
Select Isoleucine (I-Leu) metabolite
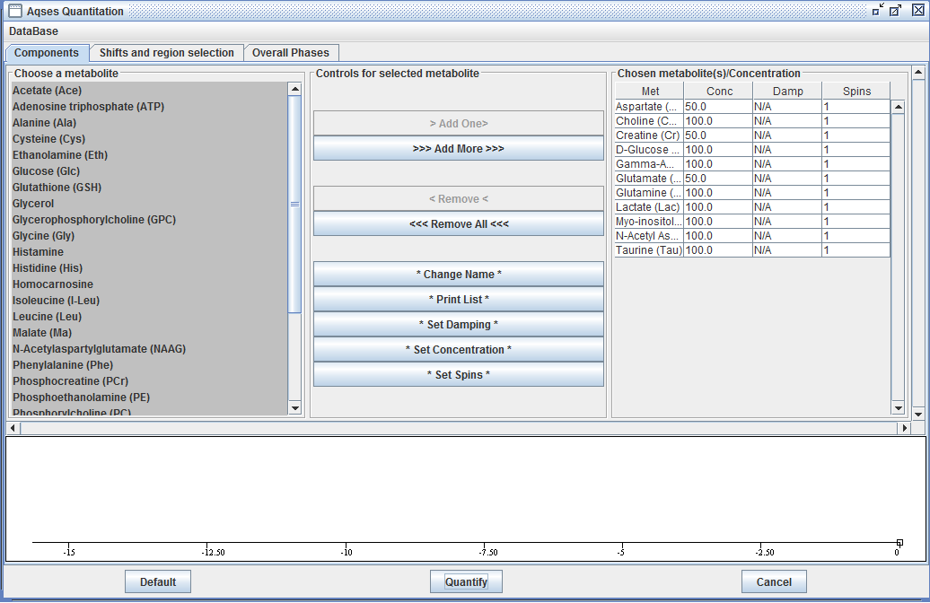click(149, 301)
